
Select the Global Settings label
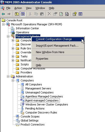pyautogui.click(x=30, y=120)
